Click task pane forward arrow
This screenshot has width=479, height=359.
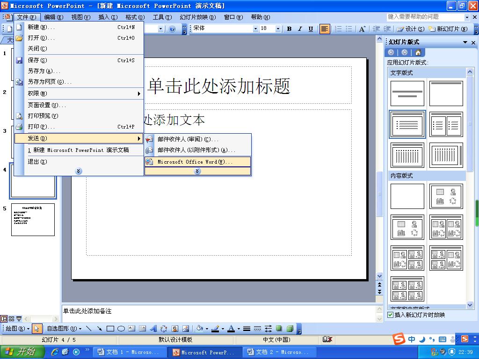[x=404, y=52]
